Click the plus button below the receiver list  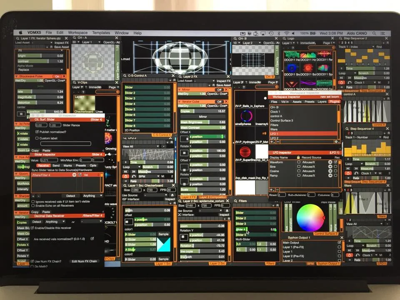click(33, 196)
